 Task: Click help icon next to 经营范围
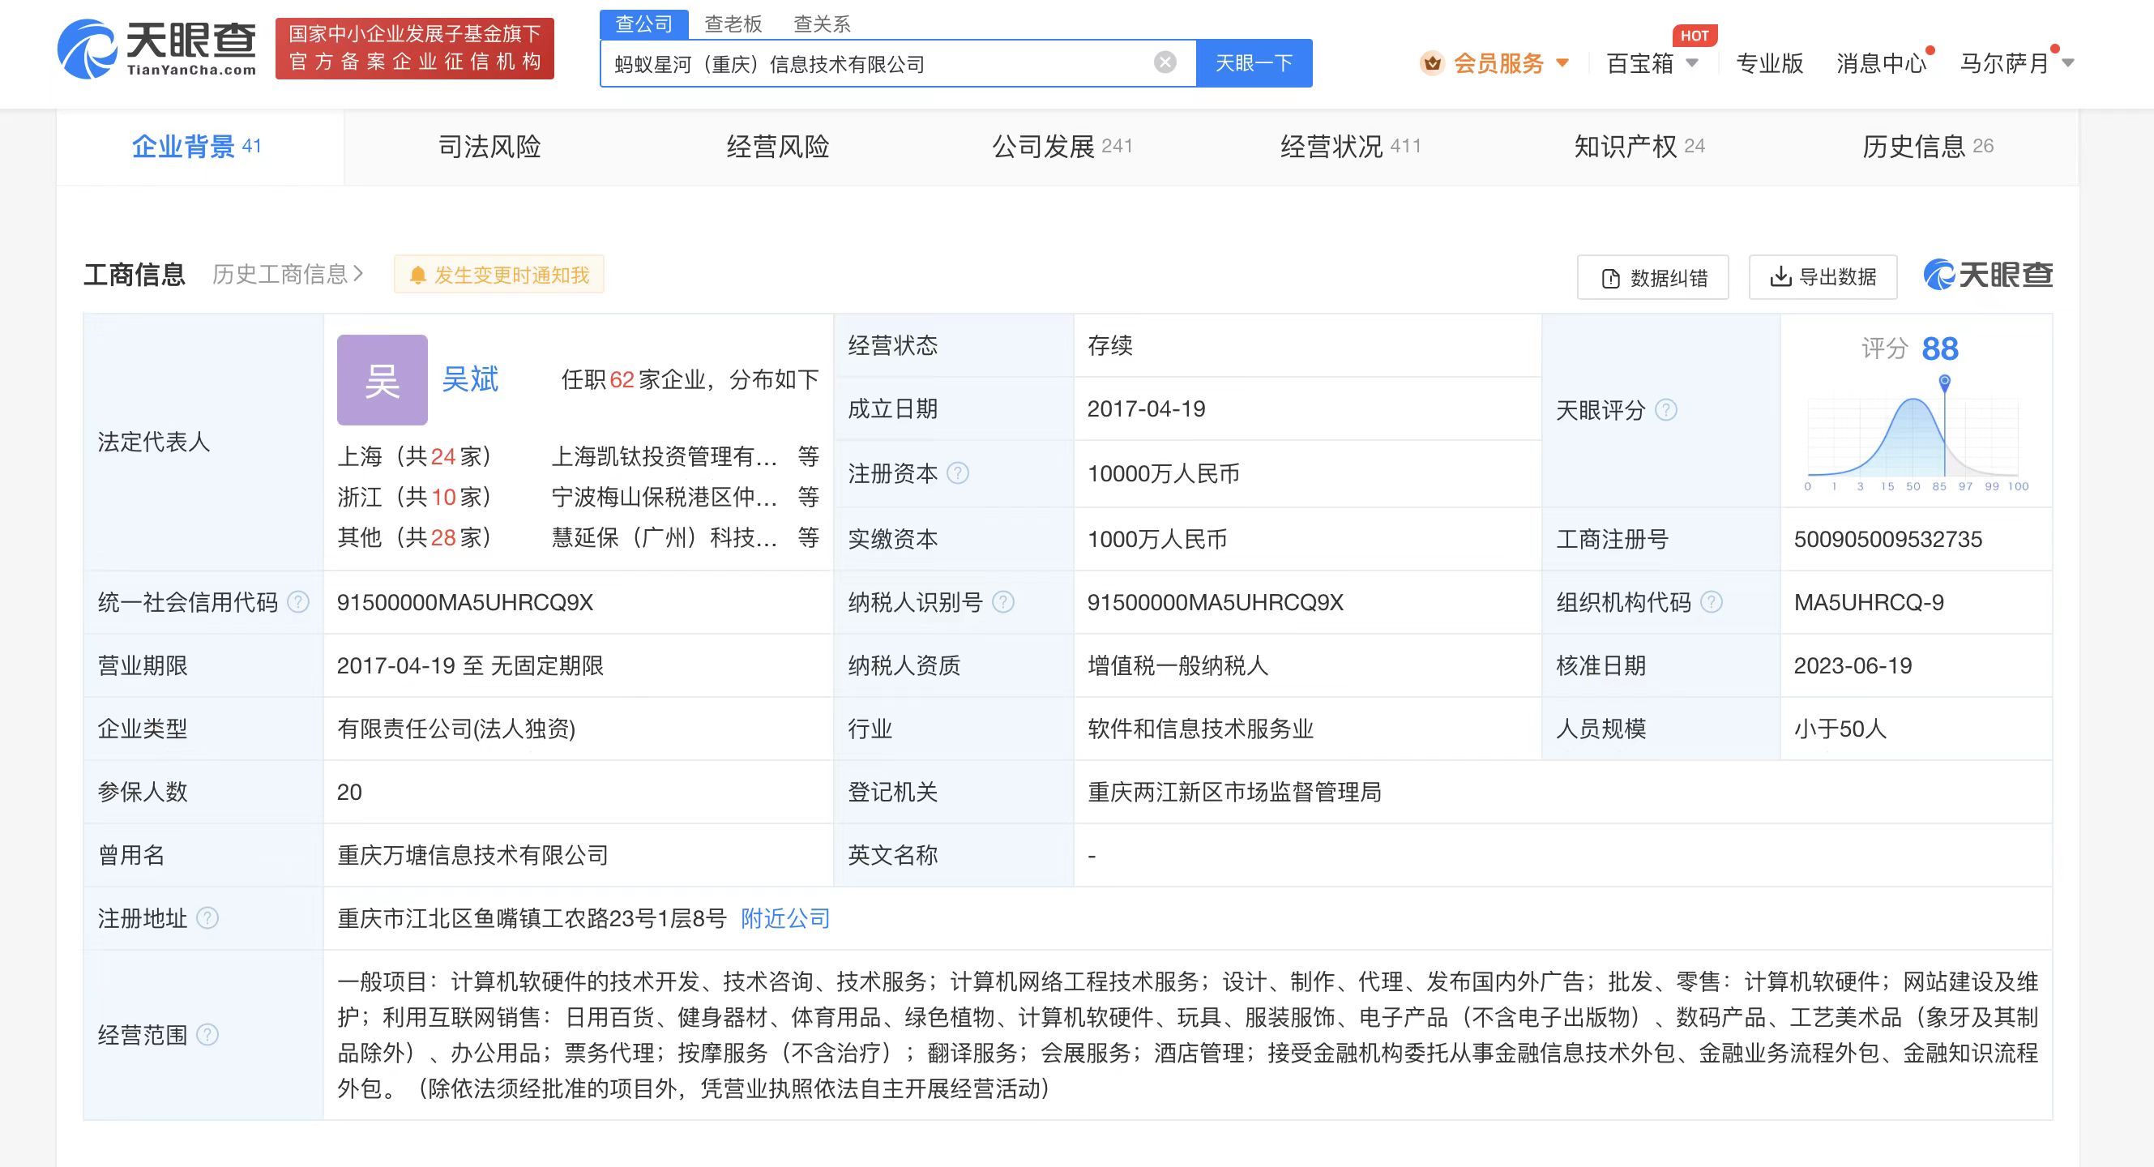pyautogui.click(x=207, y=1035)
